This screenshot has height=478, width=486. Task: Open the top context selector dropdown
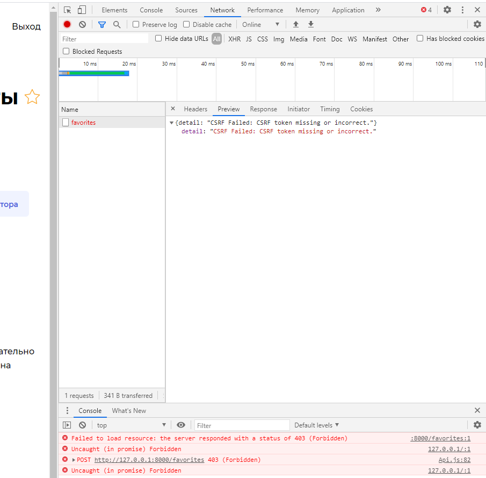(132, 425)
